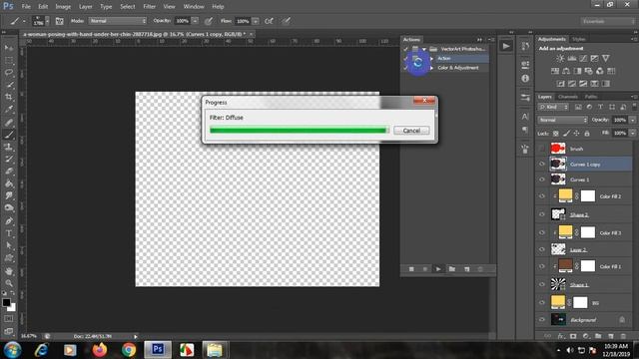Open the Kind filter dropdown

553,107
